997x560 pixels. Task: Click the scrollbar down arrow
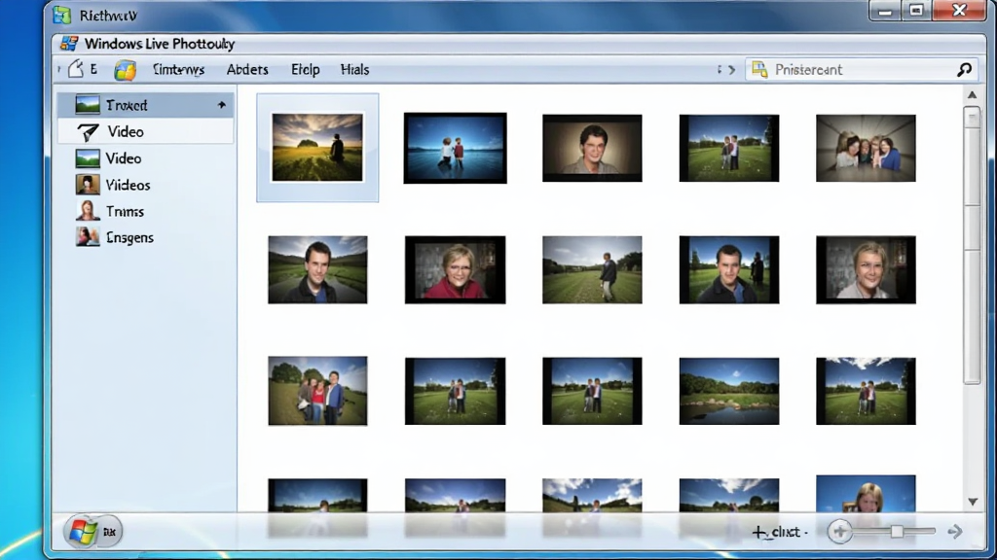point(973,502)
